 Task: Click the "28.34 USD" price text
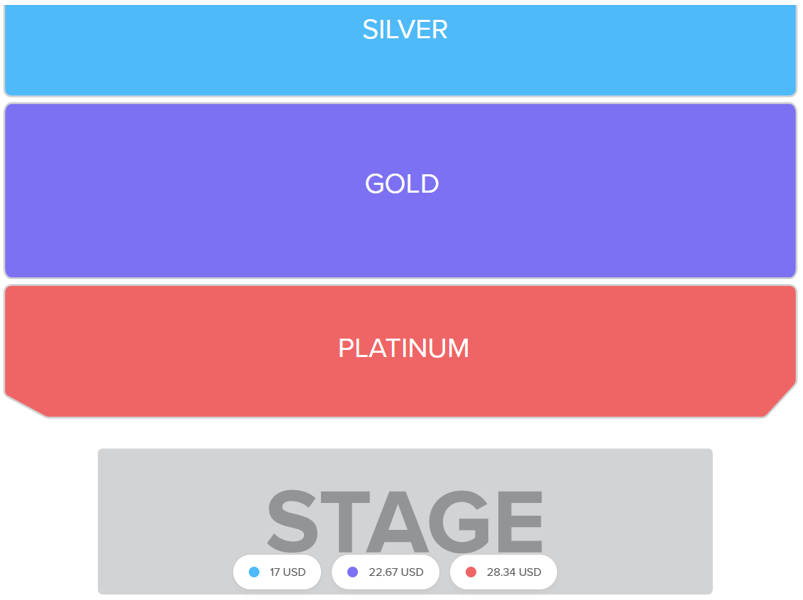(514, 572)
